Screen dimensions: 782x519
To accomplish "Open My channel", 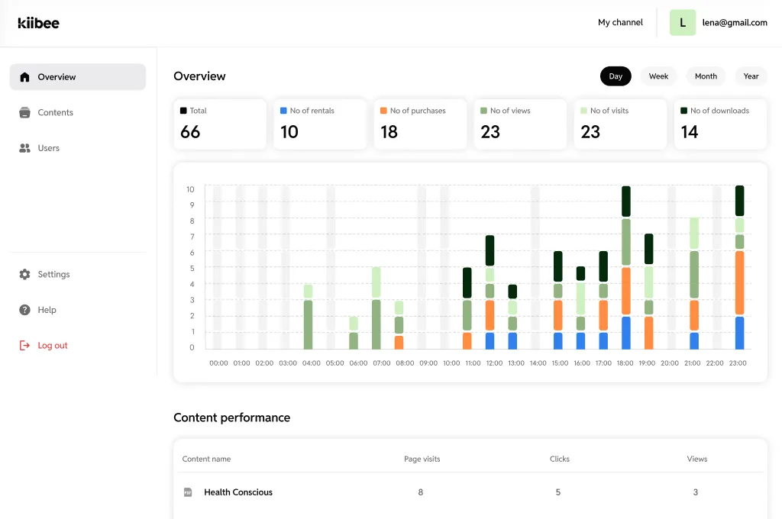I will click(x=620, y=22).
